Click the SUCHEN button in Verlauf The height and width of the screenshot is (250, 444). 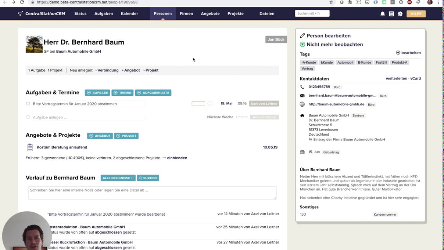148,178
